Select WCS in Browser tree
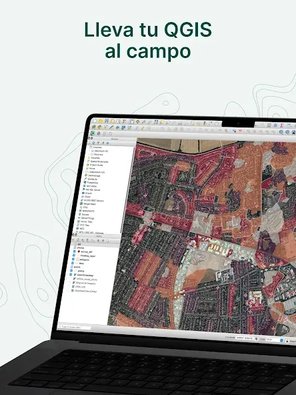 pos(82,228)
